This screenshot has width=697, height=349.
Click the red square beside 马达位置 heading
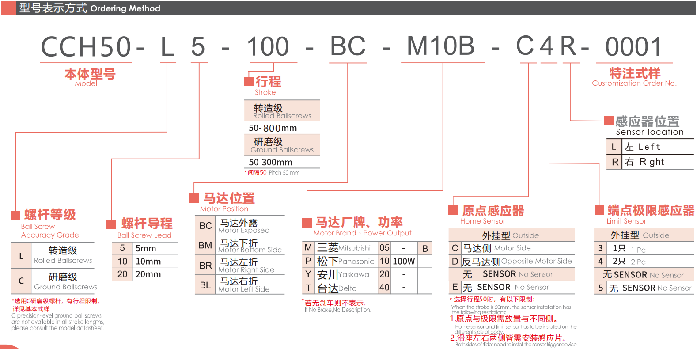tap(193, 197)
